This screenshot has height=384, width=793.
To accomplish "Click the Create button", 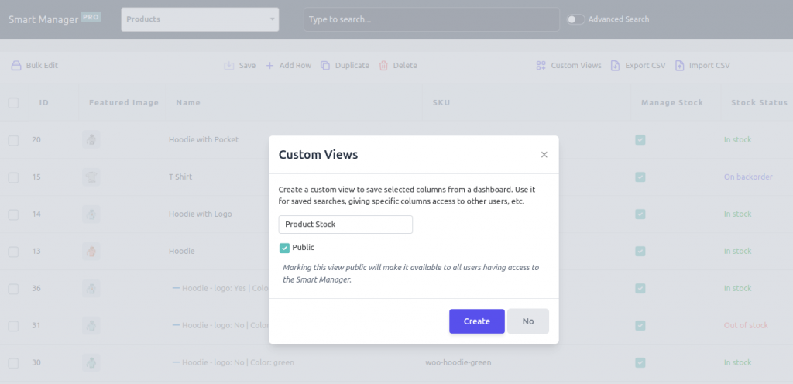I will (477, 321).
